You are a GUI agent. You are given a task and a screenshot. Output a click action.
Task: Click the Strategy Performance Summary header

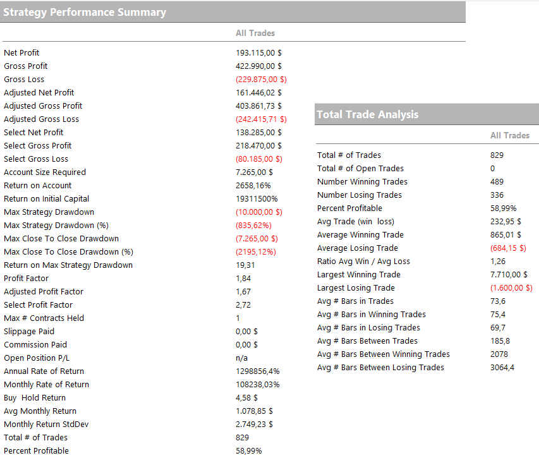pos(85,12)
